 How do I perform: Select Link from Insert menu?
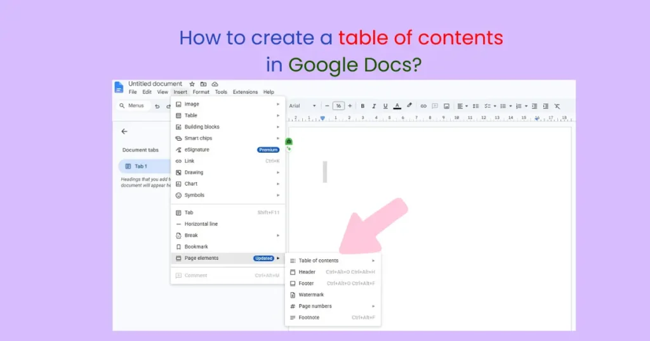coord(228,161)
